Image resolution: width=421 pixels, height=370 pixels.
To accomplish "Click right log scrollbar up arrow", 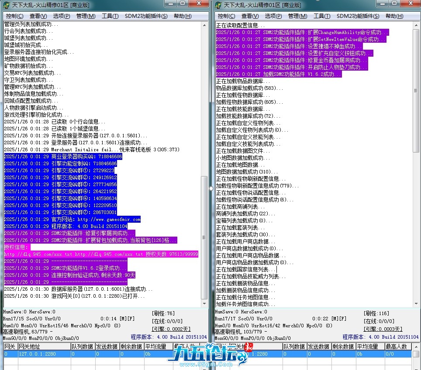I will (x=416, y=25).
